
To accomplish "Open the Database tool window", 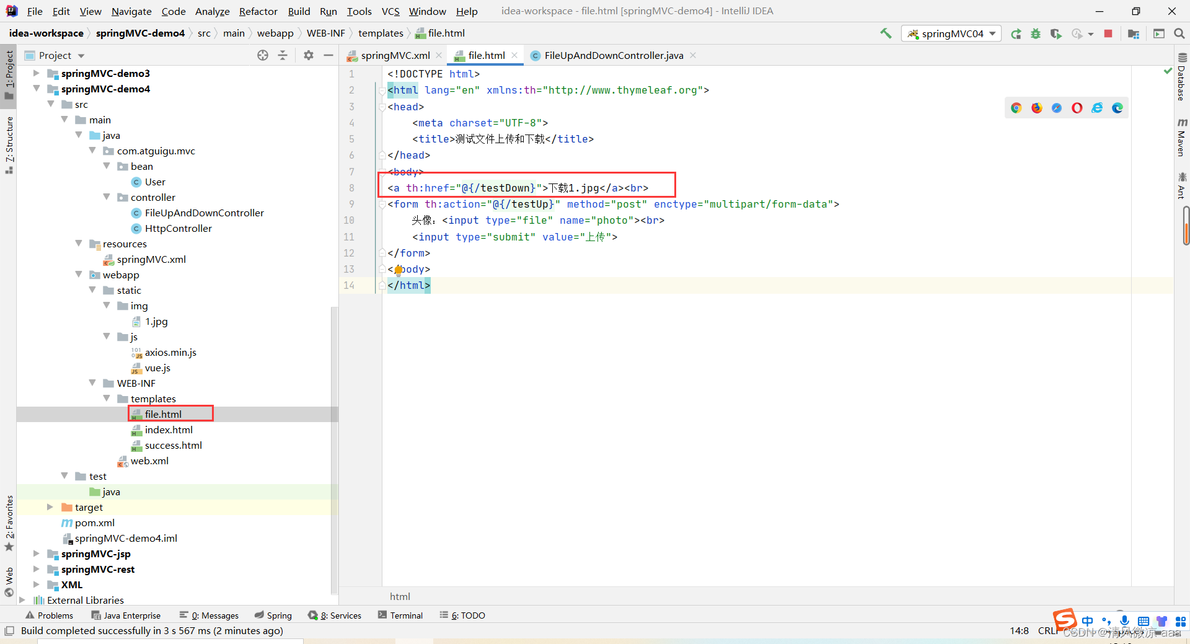I will coord(1182,77).
